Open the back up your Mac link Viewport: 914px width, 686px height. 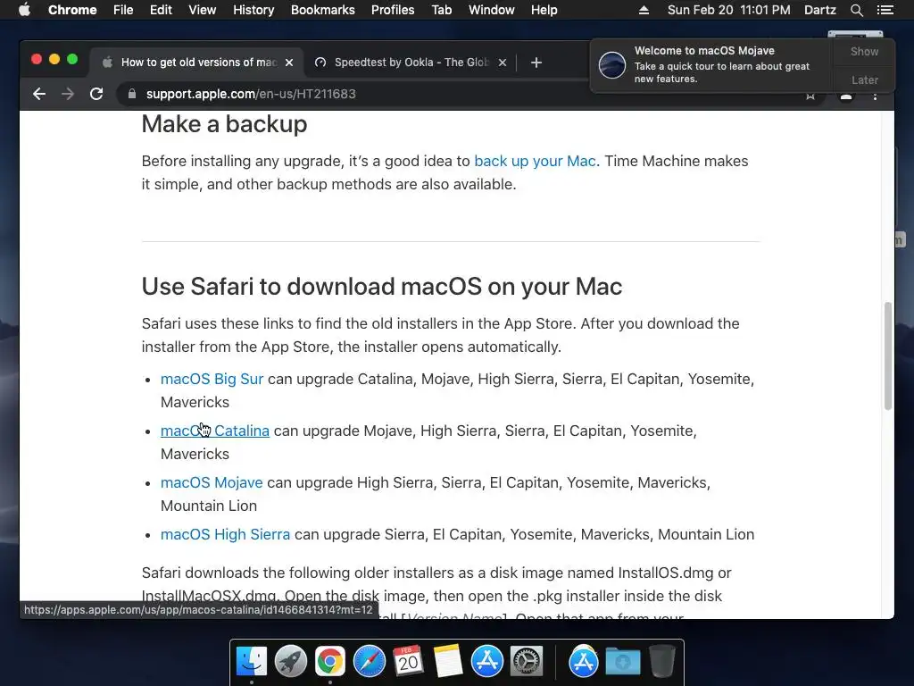coord(536,161)
